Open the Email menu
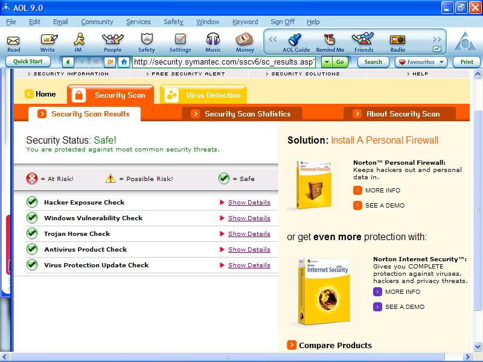Image resolution: width=483 pixels, height=362 pixels. coord(60,22)
